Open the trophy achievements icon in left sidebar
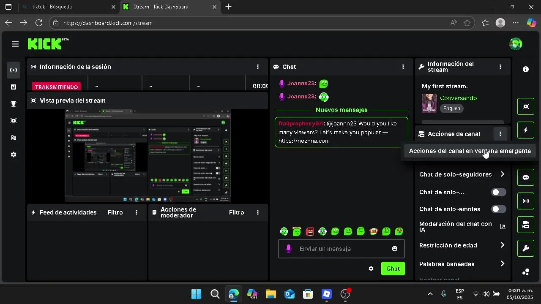The image size is (541, 304). pos(14,104)
